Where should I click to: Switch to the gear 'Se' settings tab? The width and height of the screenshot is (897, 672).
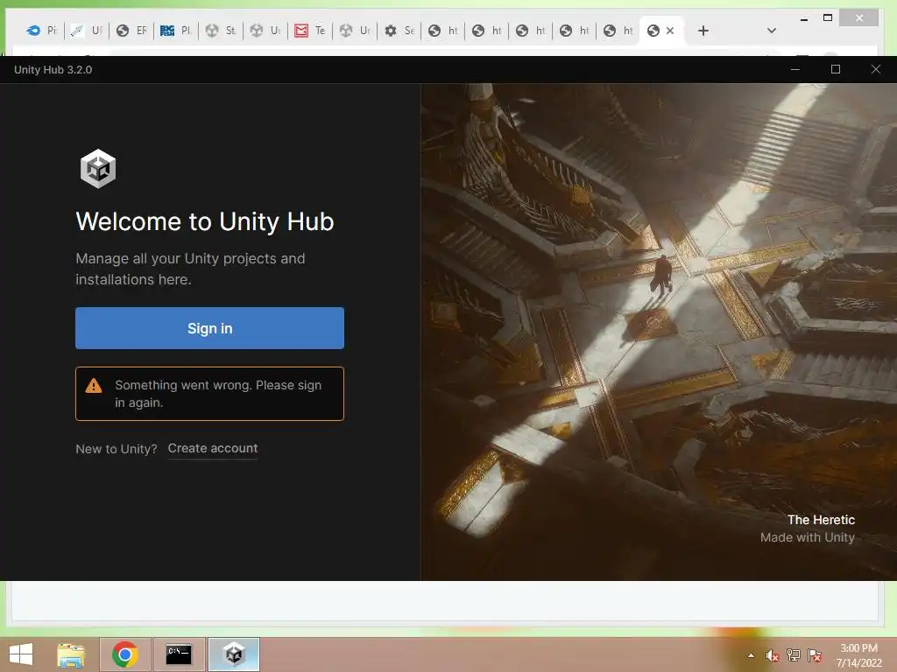399,31
